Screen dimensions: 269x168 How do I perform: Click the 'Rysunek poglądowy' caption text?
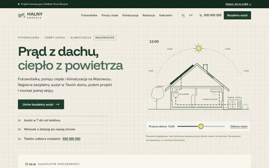click(194, 138)
